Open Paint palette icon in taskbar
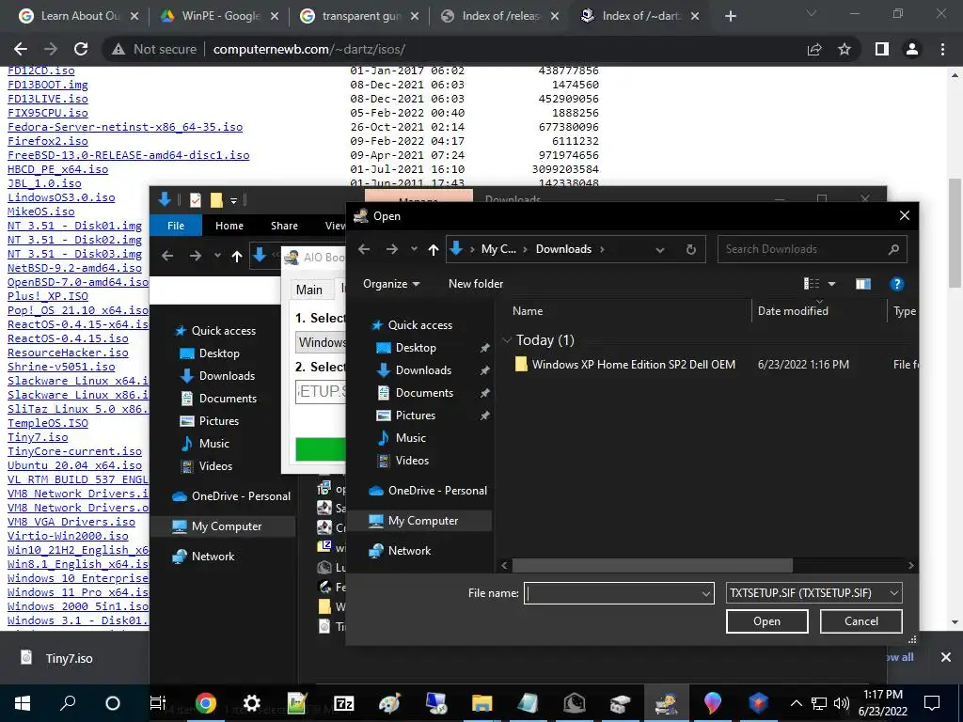963x722 pixels. pyautogui.click(x=390, y=703)
